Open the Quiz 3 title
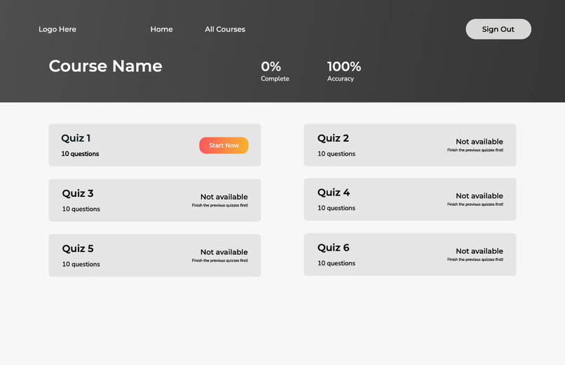This screenshot has height=365, width=565. click(x=78, y=193)
